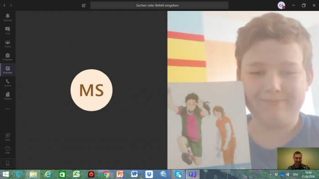Open the Teams sidebar icon

[8, 44]
